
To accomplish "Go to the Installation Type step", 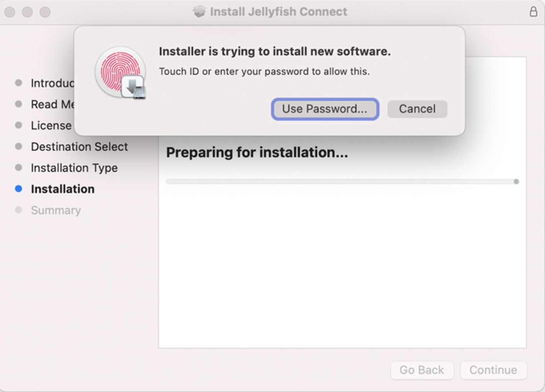I will (x=74, y=168).
